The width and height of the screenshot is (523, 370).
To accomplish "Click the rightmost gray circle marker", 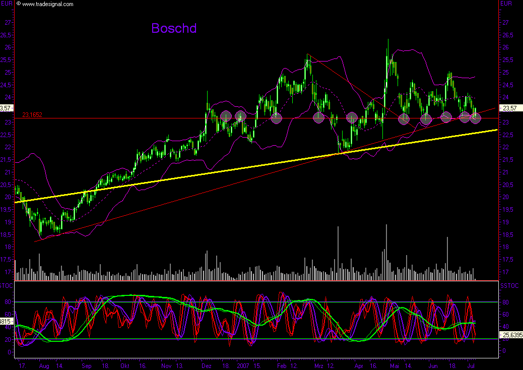I will [476, 118].
